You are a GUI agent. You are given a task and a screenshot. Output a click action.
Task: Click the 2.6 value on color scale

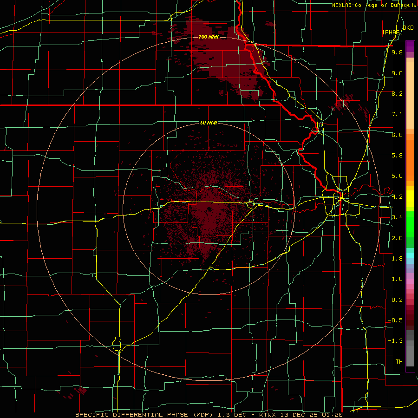397,238
